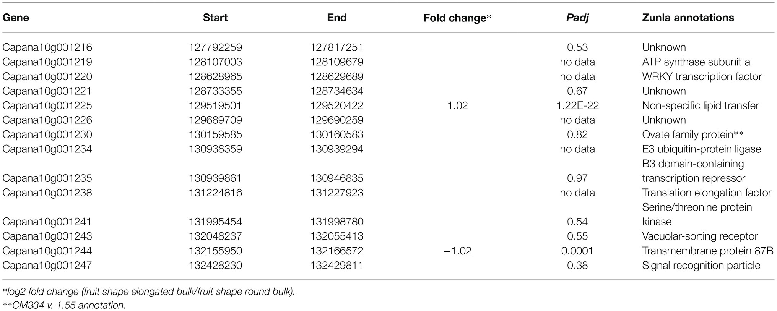Select gene Capana10g001225 cell
This screenshot has height=311, width=777.
(47, 105)
